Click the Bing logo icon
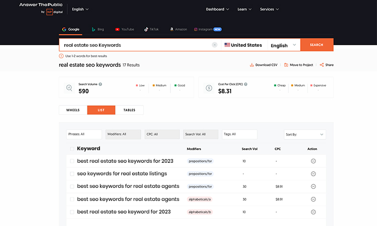 (x=93, y=29)
